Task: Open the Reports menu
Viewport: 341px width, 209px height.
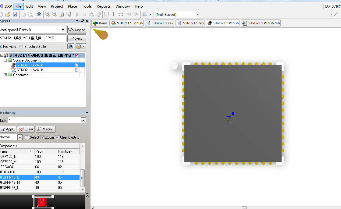Action: click(x=104, y=6)
